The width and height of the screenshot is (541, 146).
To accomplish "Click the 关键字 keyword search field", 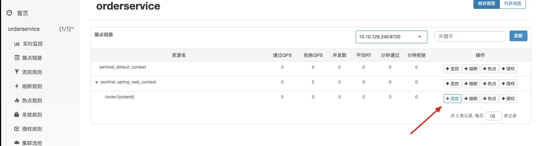I will (470, 36).
